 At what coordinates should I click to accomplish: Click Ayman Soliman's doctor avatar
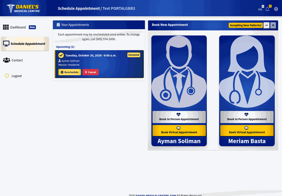(179, 72)
